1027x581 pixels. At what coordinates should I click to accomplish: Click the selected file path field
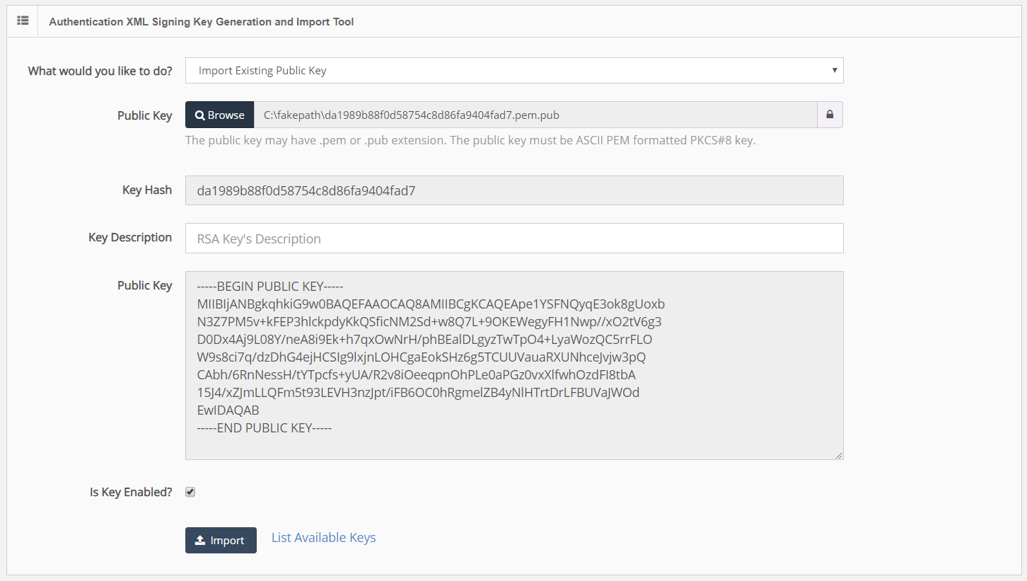(x=535, y=115)
